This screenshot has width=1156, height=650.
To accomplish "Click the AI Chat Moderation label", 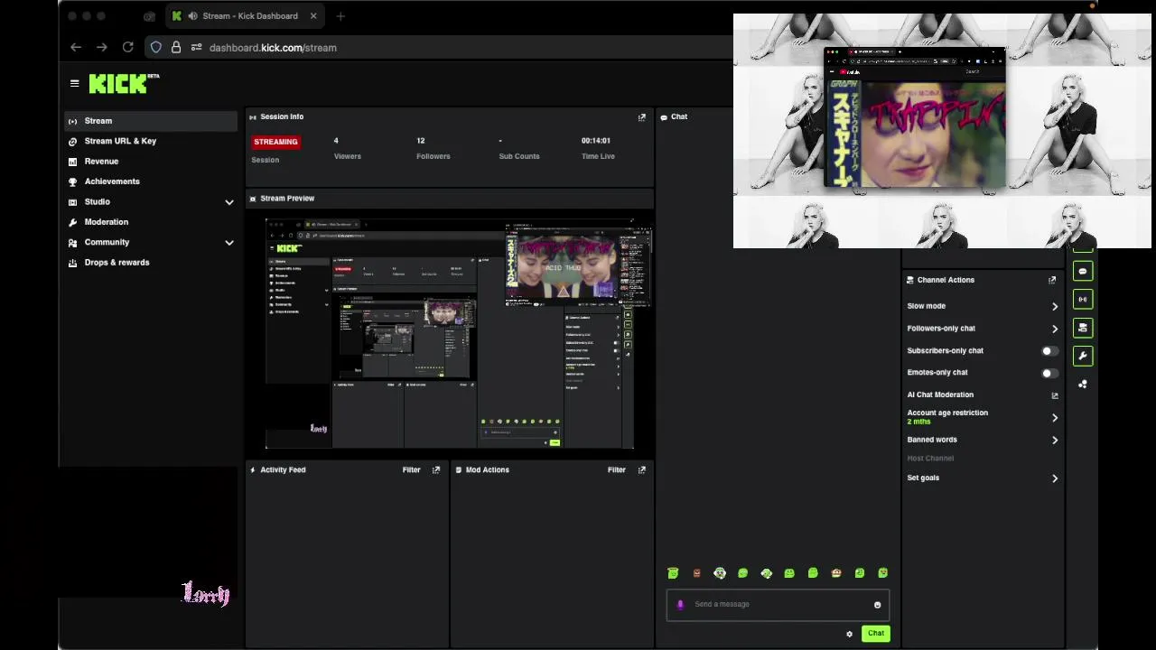I will coord(940,395).
